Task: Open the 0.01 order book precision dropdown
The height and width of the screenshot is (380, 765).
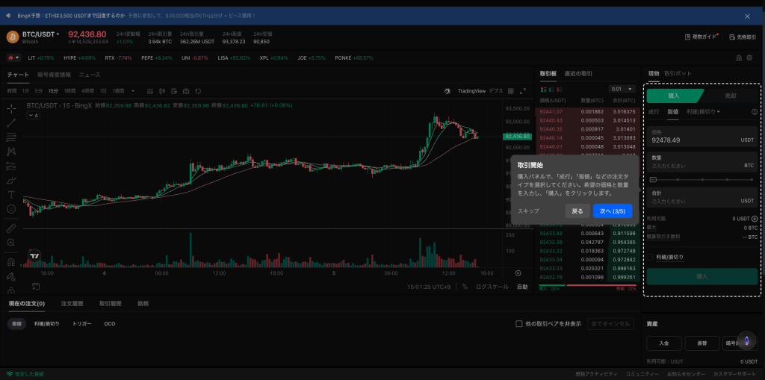Action: pyautogui.click(x=620, y=89)
